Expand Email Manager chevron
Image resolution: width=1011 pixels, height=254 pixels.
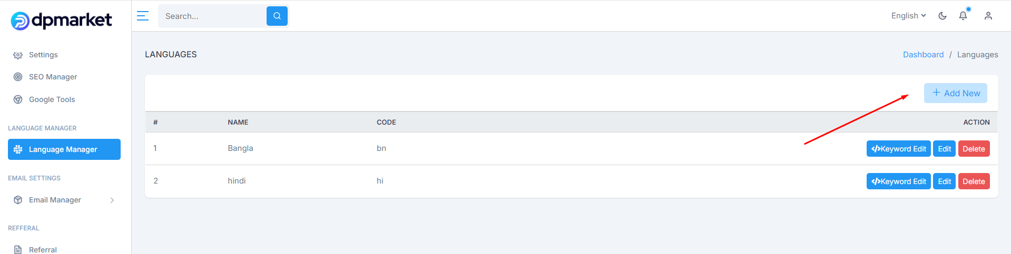[112, 200]
